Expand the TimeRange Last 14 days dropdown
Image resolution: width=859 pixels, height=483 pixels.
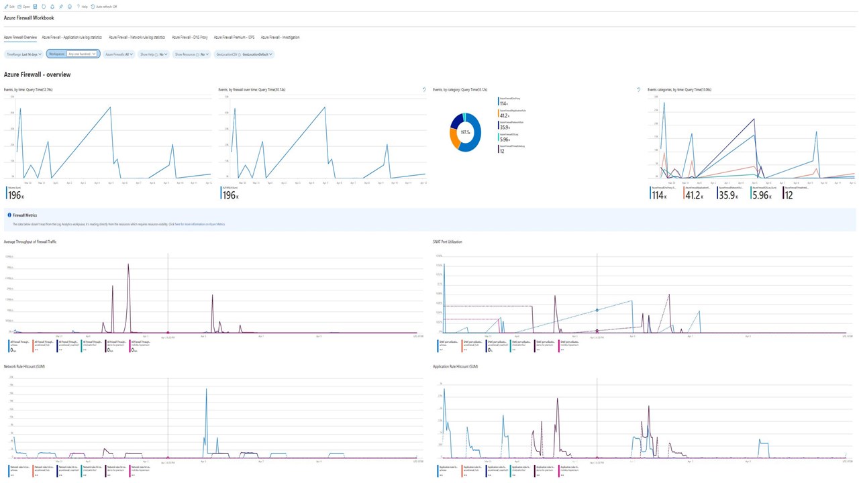[x=24, y=54]
